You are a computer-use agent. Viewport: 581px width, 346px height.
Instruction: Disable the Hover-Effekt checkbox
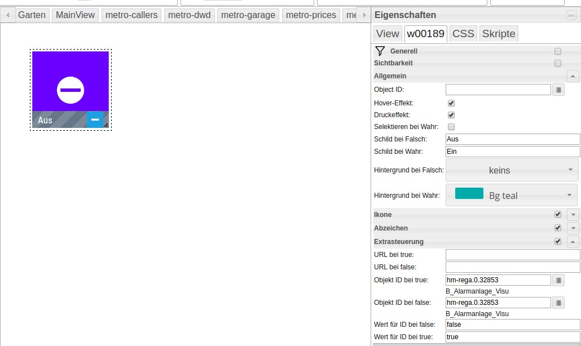[x=451, y=103]
